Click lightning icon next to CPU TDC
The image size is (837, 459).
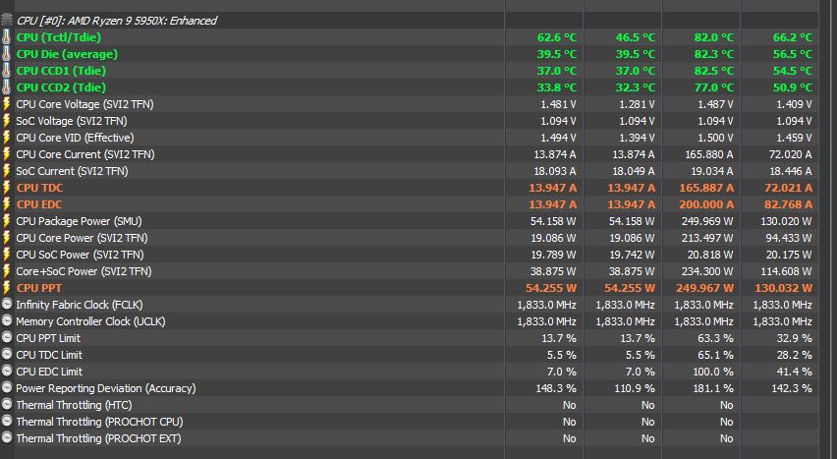(7, 188)
